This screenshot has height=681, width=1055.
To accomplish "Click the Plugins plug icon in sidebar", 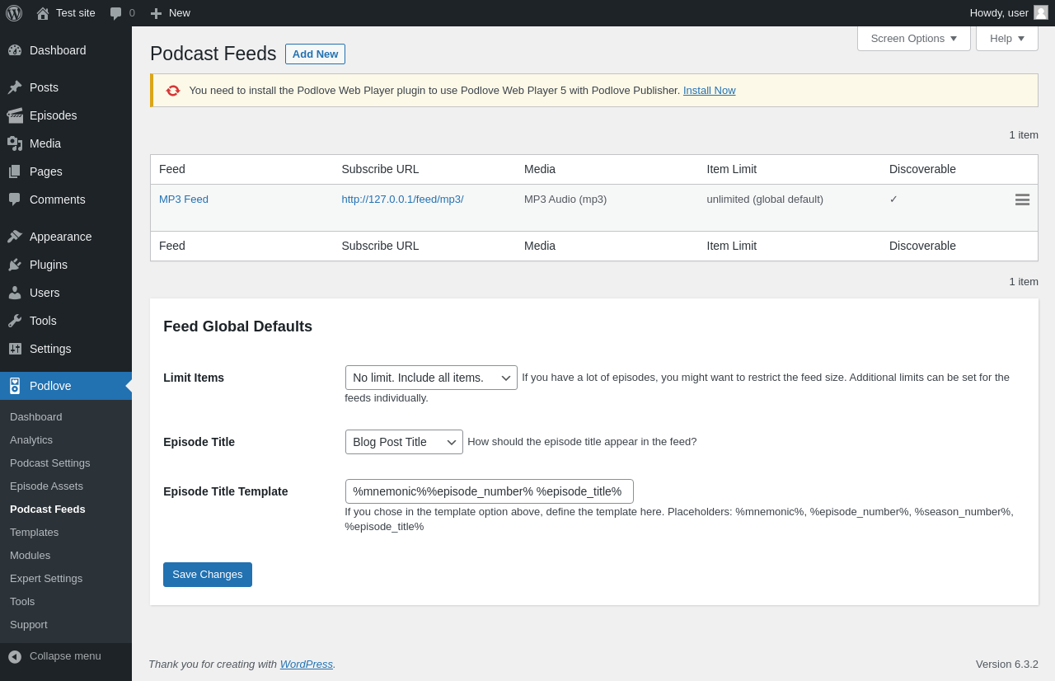I will [15, 265].
